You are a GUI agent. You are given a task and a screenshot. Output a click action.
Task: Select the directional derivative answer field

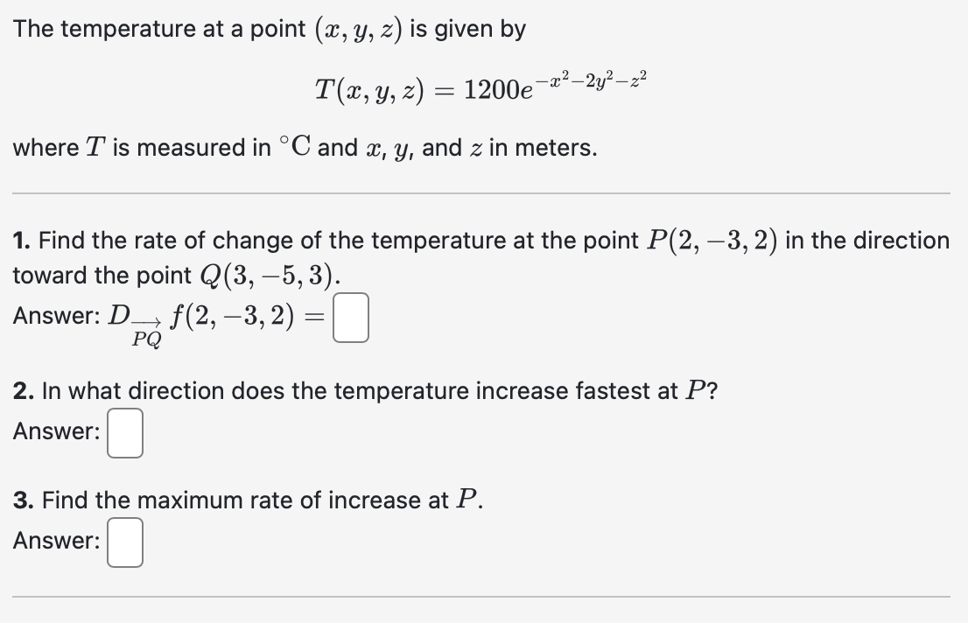tap(349, 318)
